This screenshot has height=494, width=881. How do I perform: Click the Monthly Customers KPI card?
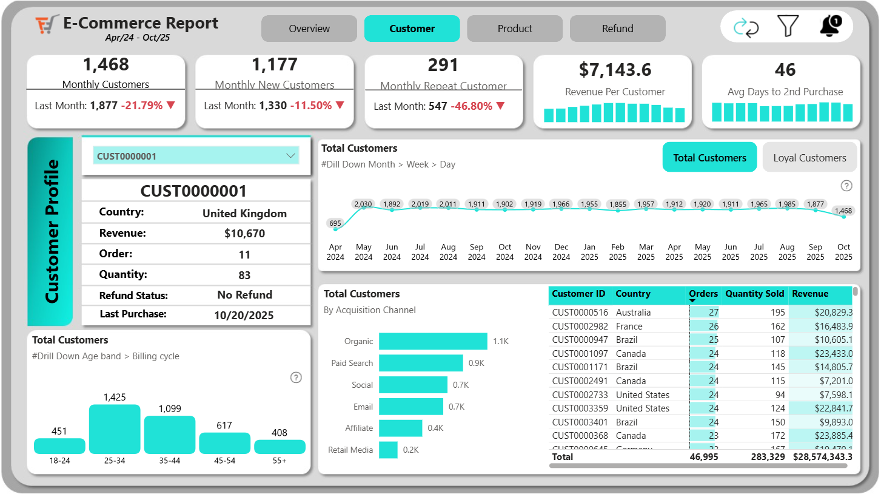point(106,92)
